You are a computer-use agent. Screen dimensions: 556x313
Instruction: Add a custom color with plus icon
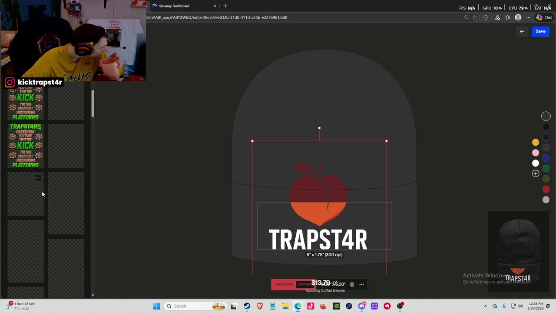[x=536, y=173]
